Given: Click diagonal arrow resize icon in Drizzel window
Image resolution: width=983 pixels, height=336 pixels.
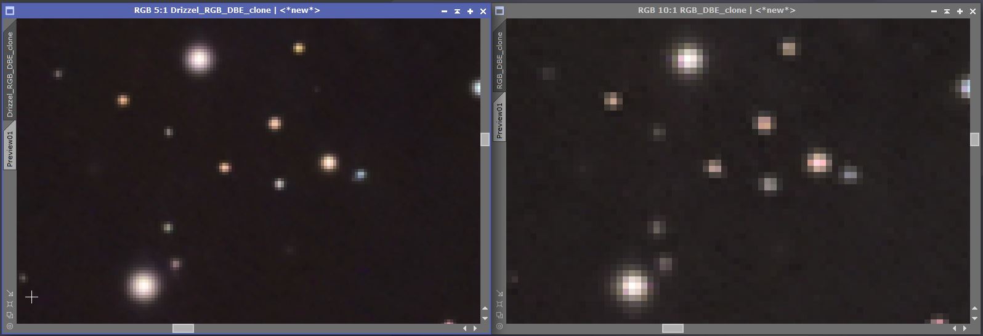Looking at the screenshot, I should tap(10, 293).
